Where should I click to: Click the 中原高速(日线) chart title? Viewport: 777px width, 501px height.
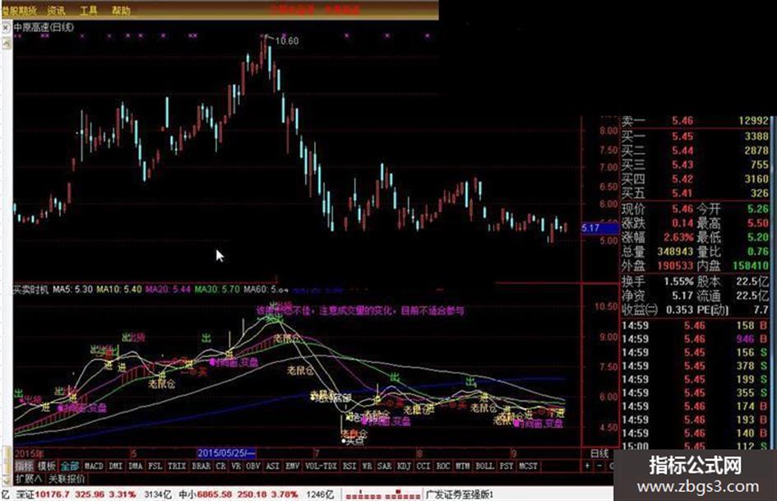tap(44, 28)
